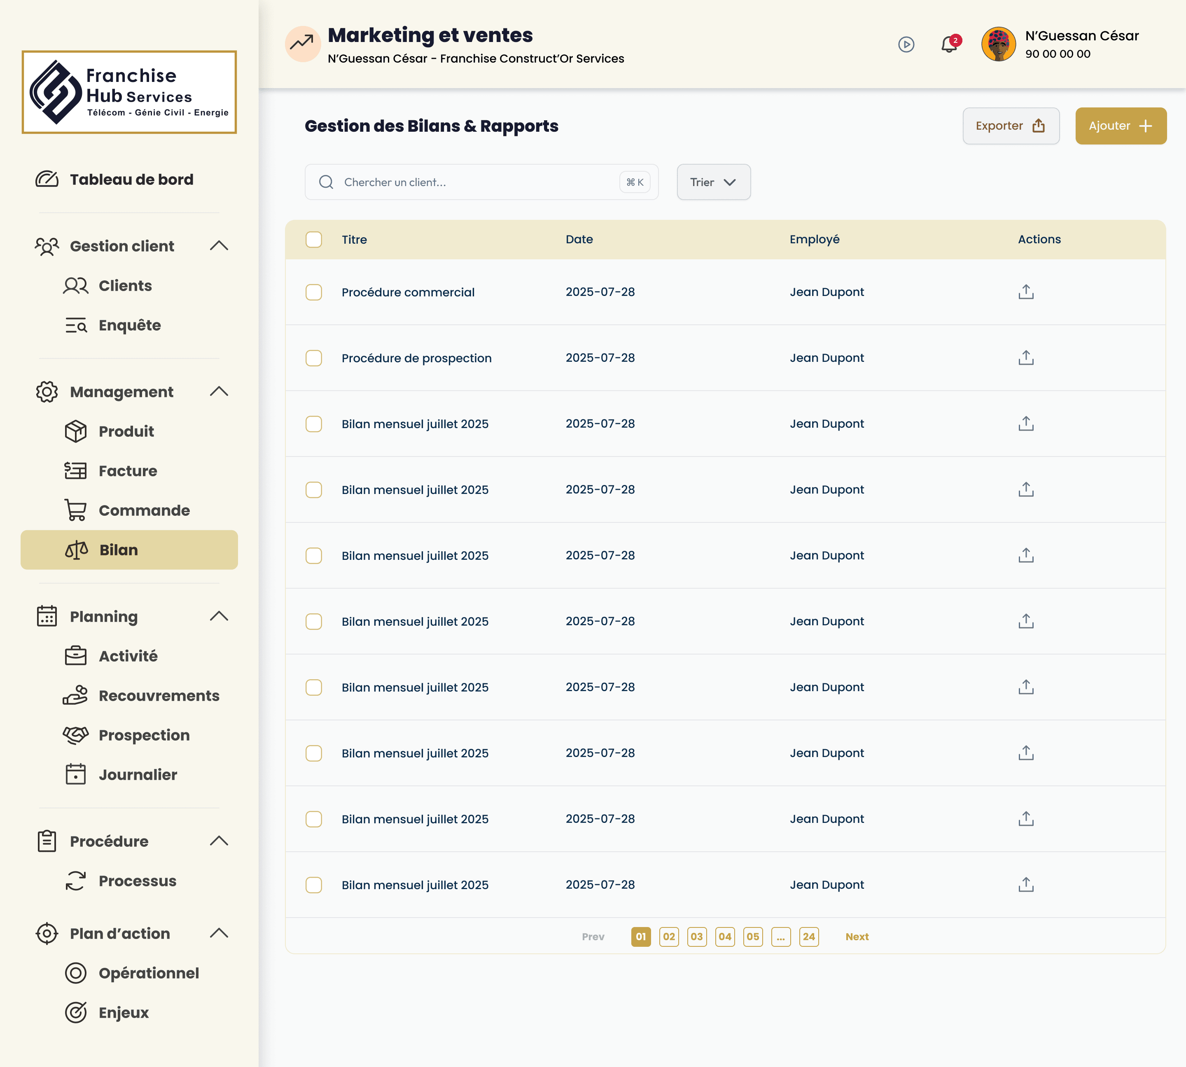Click the play circle icon in header

(x=906, y=44)
